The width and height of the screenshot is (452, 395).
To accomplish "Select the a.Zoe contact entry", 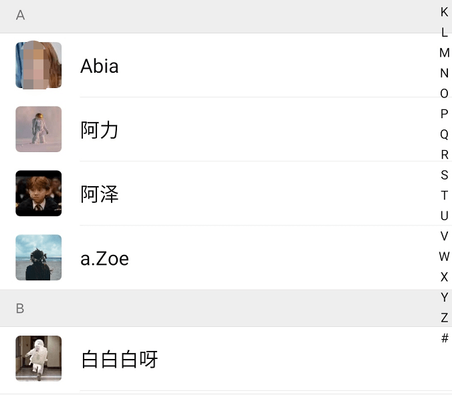I will (x=105, y=258).
